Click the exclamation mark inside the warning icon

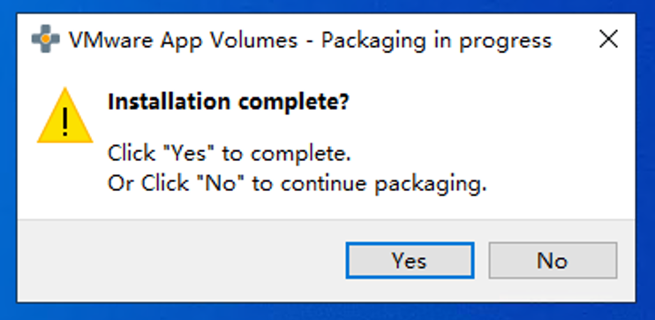click(x=64, y=121)
